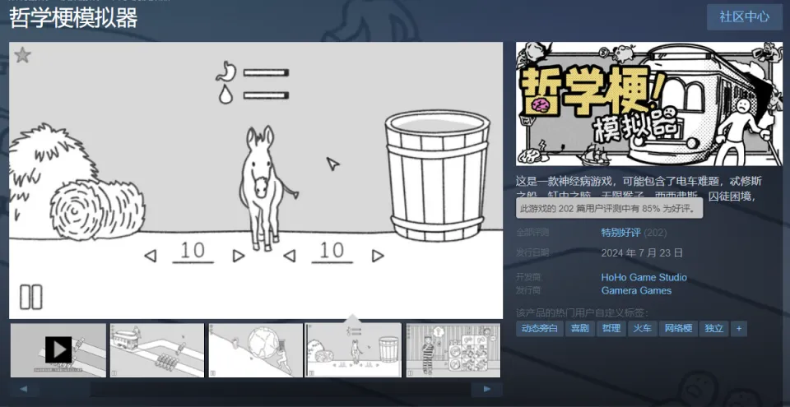Decrease the right value with its left arrow
This screenshot has height=407, width=790.
[289, 256]
